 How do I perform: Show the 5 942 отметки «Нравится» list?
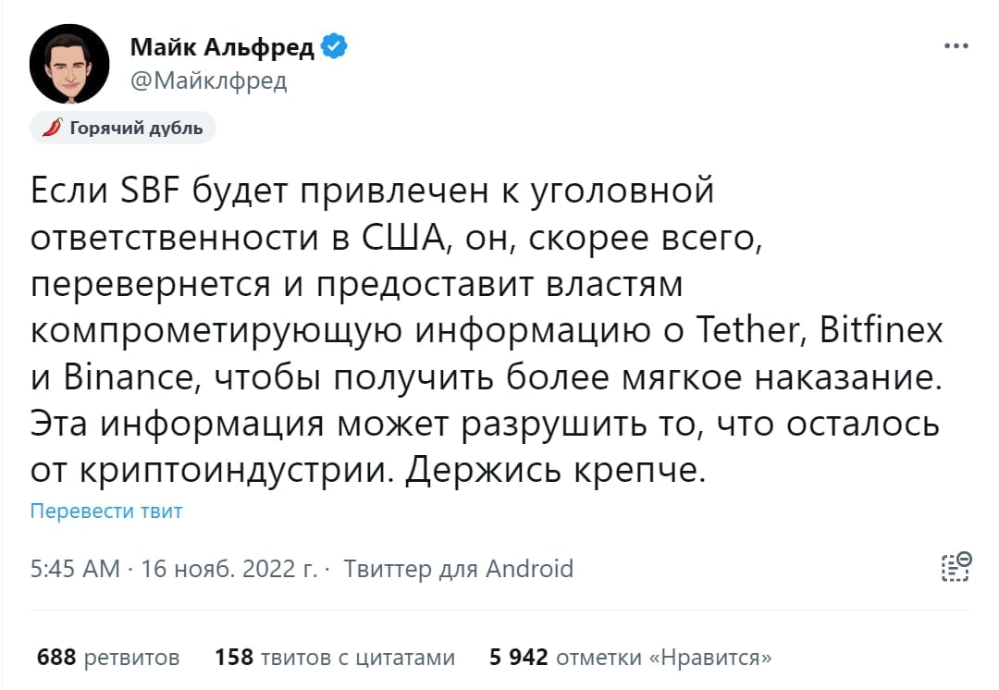(630, 658)
